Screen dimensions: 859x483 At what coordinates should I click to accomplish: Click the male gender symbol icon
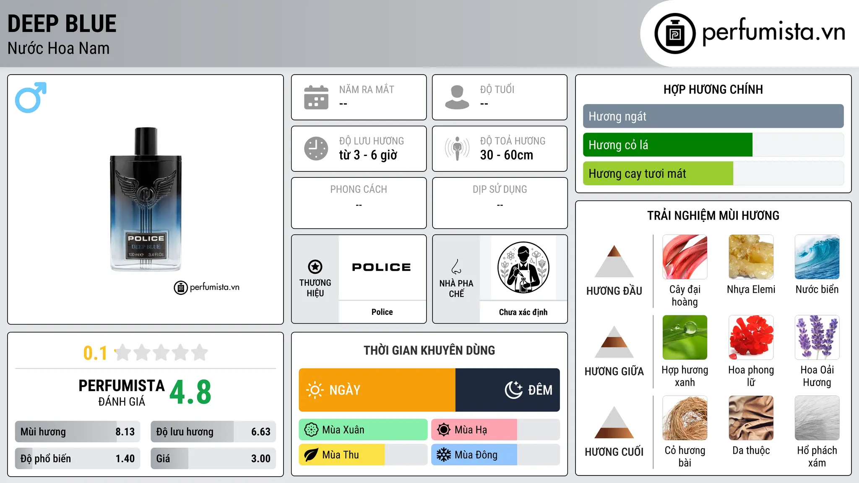(31, 97)
